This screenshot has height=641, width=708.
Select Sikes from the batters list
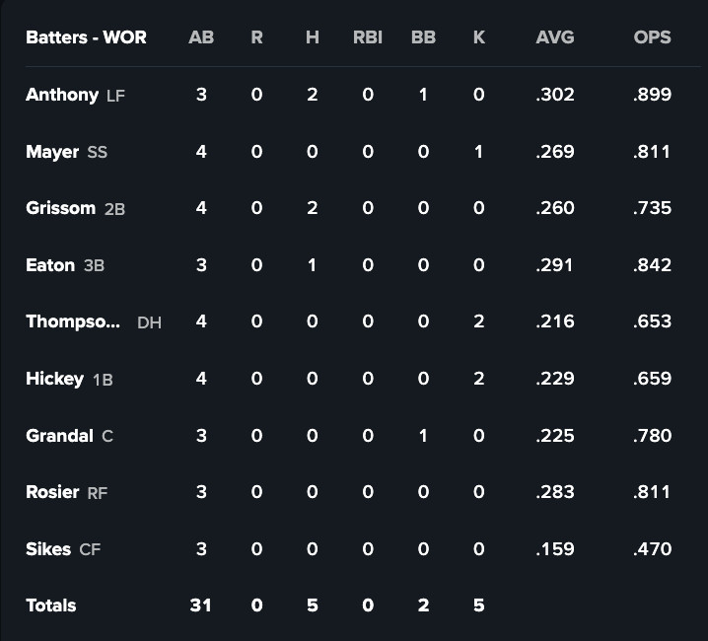tap(48, 549)
